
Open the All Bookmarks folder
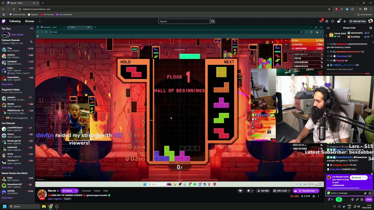pyautogui.click(x=364, y=15)
